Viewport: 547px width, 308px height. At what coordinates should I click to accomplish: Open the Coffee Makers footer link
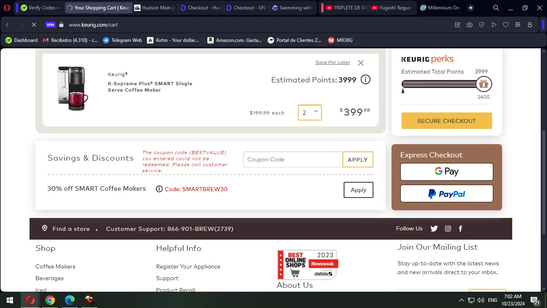tap(55, 267)
